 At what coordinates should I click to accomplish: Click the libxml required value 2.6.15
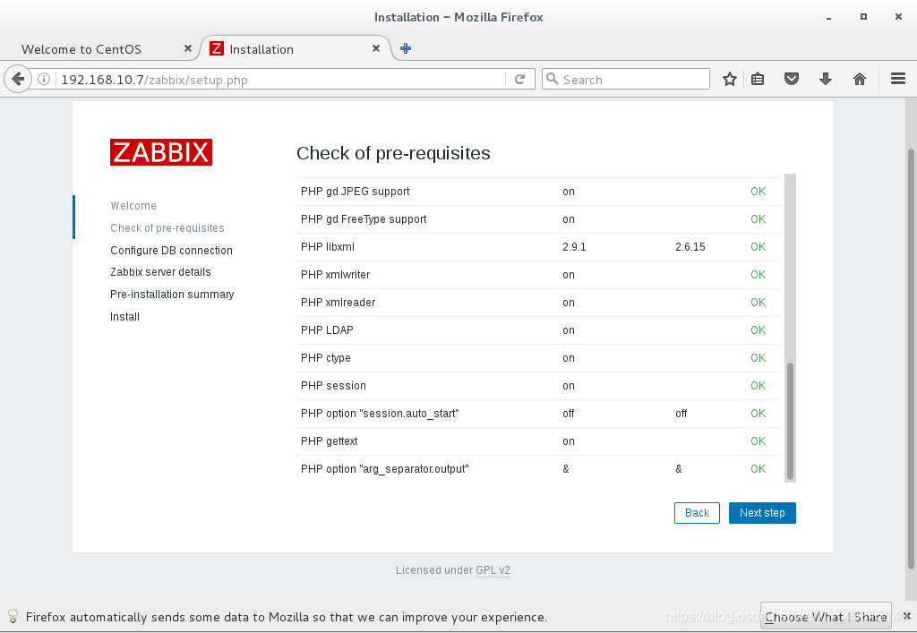click(x=690, y=246)
